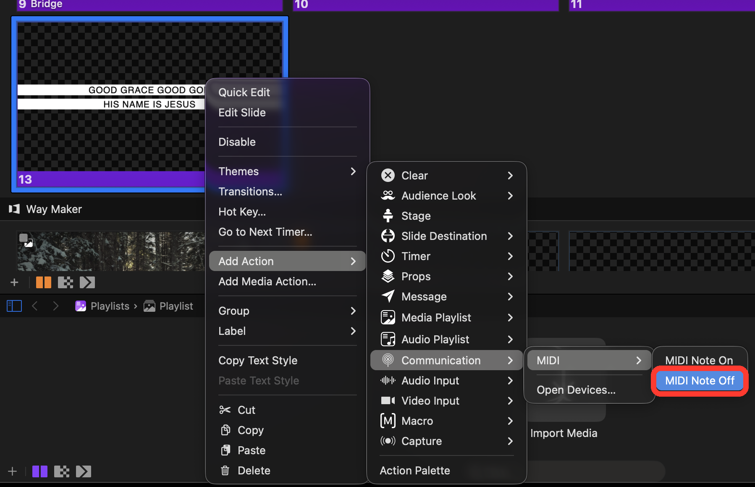The image size is (755, 487).
Task: Click the Audio Input waveform icon
Action: pyautogui.click(x=388, y=381)
